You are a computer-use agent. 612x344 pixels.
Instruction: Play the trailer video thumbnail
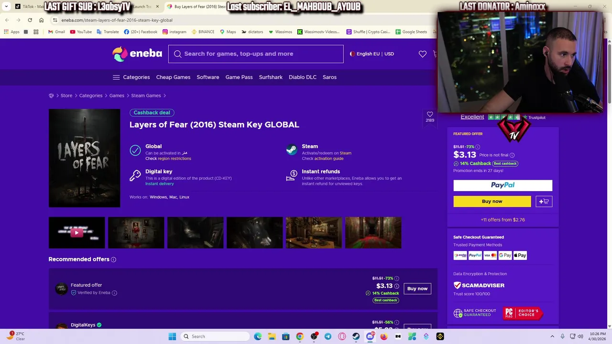click(76, 233)
